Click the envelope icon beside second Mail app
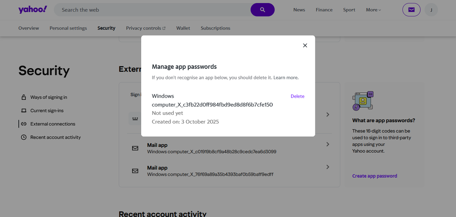Viewport: 456px width, 217px height. click(x=135, y=171)
